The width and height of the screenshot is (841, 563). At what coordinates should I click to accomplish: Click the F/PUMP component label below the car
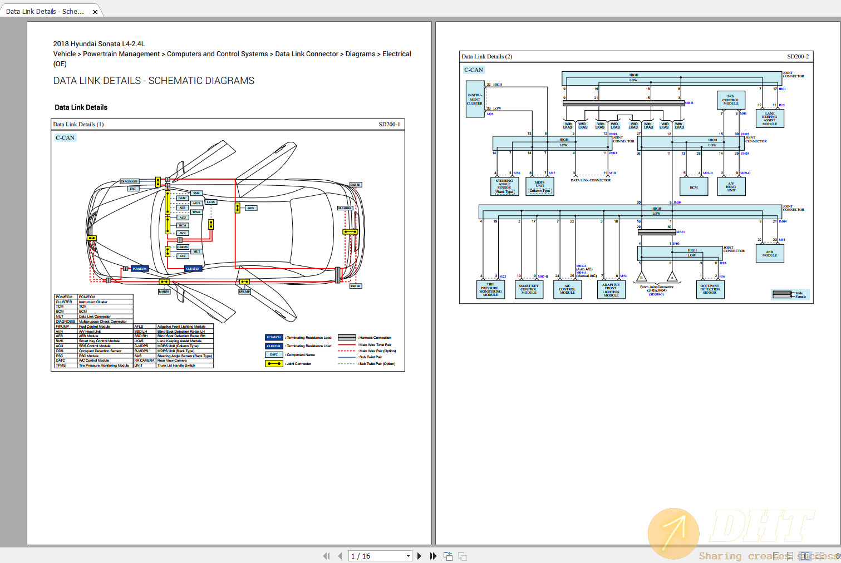click(x=245, y=292)
